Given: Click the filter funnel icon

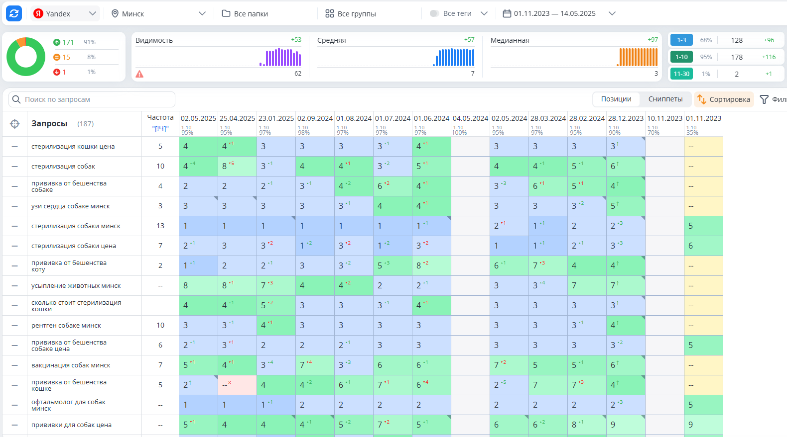Looking at the screenshot, I should (x=764, y=99).
